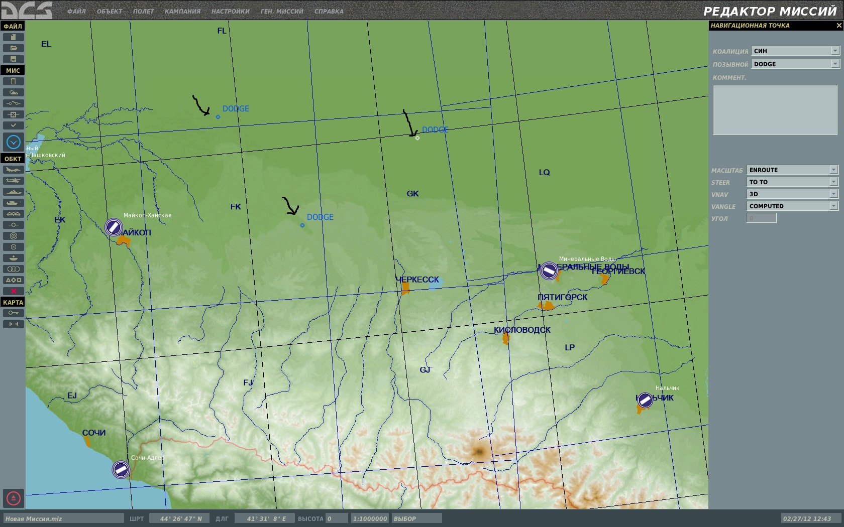Click the Новая Миссия.miz filename
Screen dimensions: 844x527
tap(63, 518)
